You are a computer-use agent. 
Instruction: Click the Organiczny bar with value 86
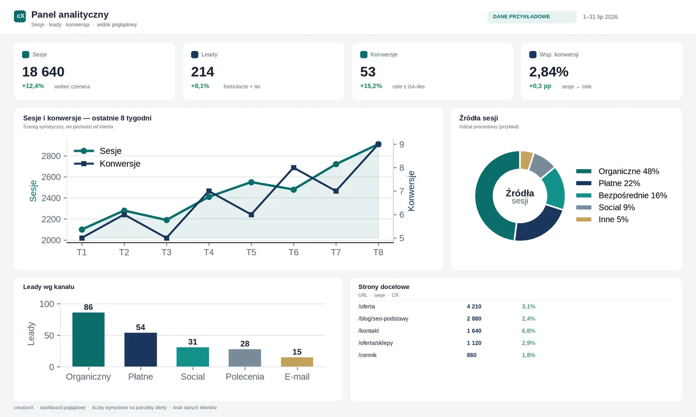pyautogui.click(x=88, y=339)
